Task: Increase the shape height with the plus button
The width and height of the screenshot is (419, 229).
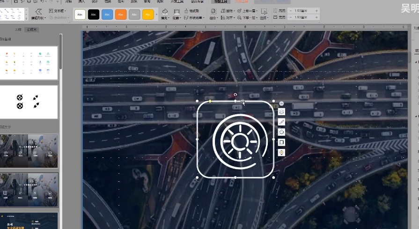Action: 316,10
